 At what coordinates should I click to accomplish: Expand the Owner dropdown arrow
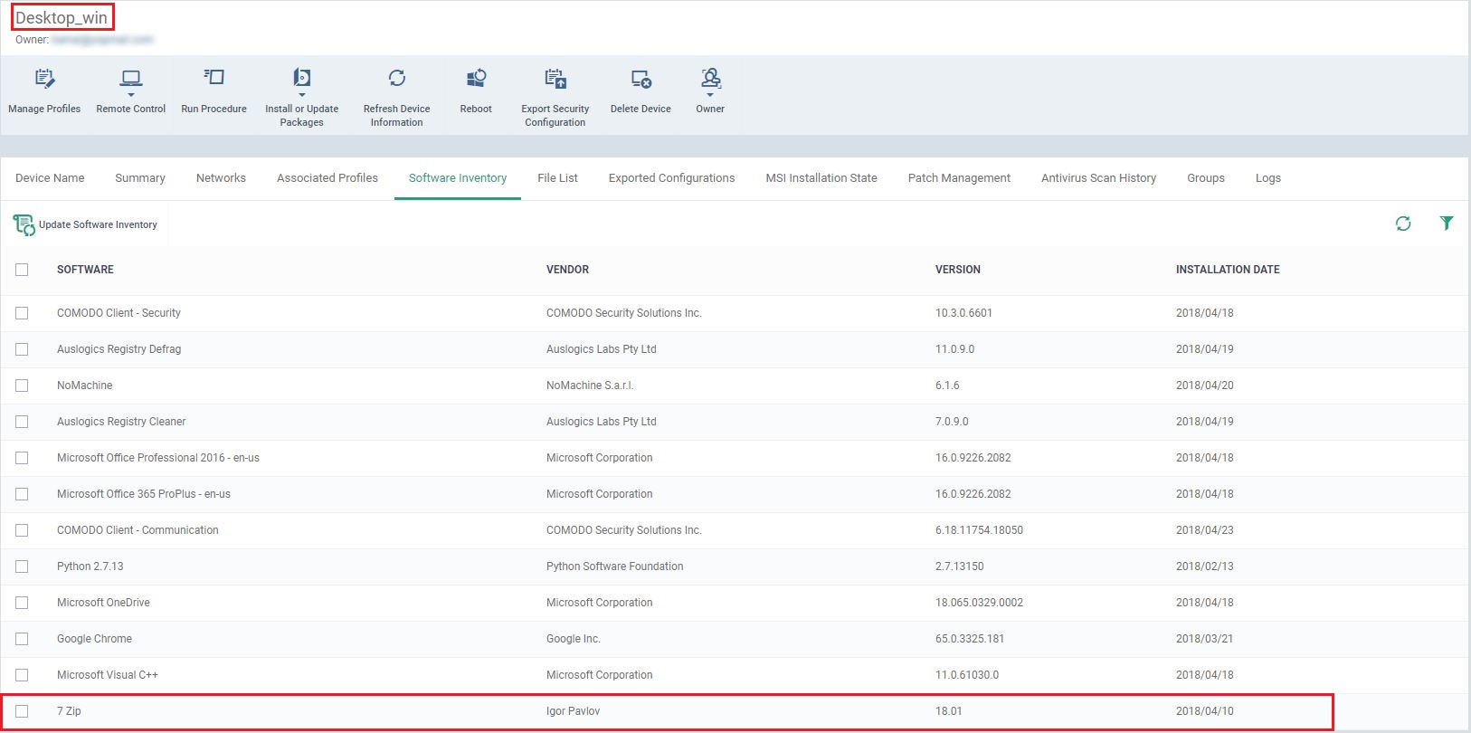click(x=710, y=95)
